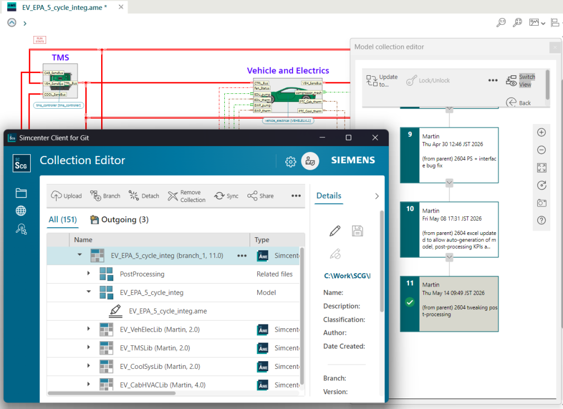Click the Upload toolbar button
The height and width of the screenshot is (409, 563).
[x=67, y=196]
